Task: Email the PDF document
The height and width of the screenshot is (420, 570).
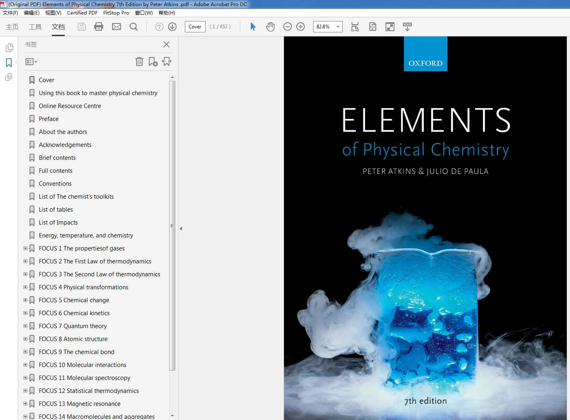Action: [x=117, y=26]
